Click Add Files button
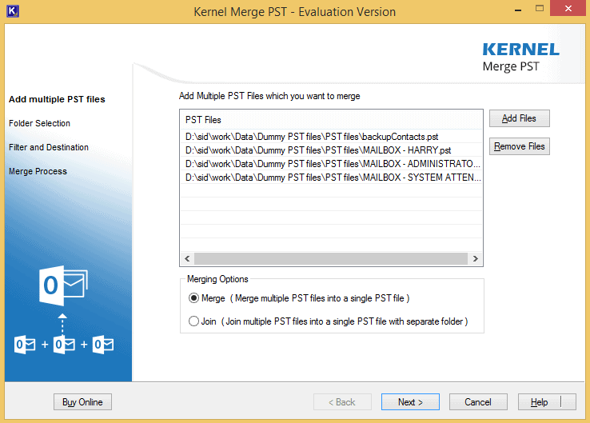Viewport: 590px width, 423px height. pyautogui.click(x=520, y=118)
